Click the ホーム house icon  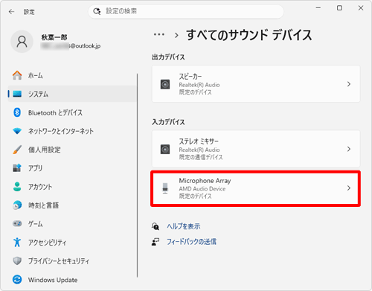17,75
